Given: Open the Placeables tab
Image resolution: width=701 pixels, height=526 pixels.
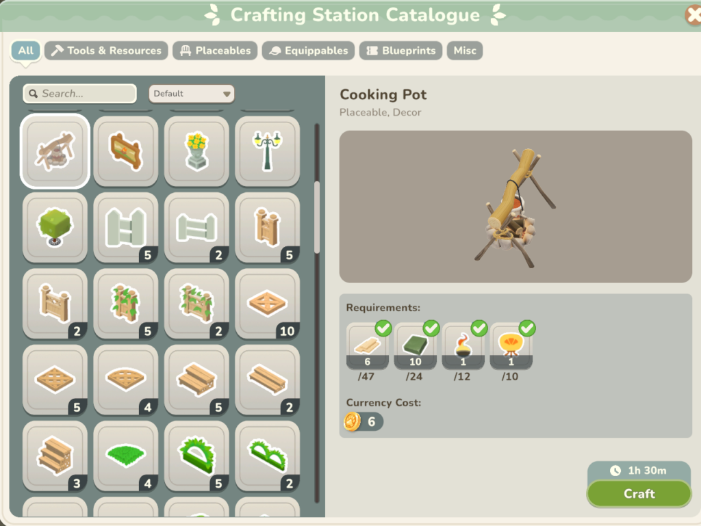Looking at the screenshot, I should click(216, 51).
